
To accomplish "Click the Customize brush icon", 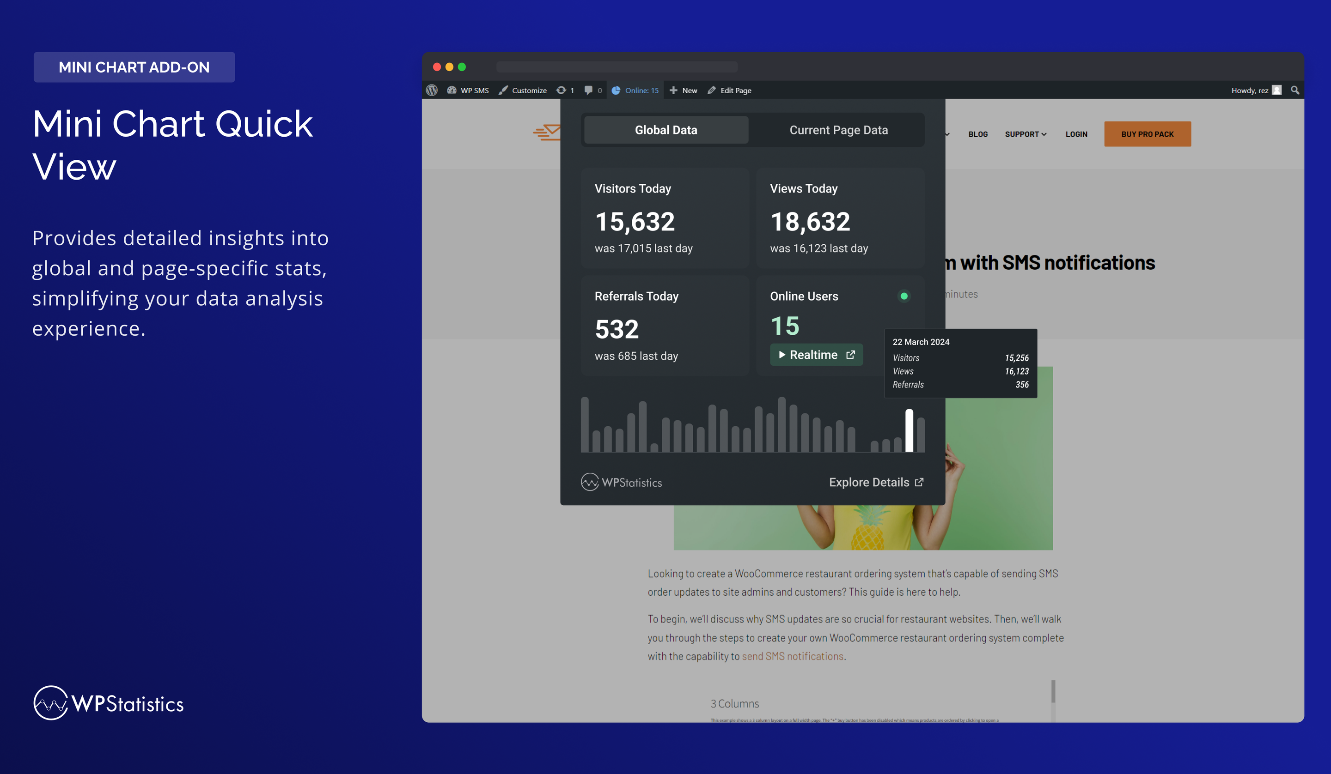I will pos(503,90).
